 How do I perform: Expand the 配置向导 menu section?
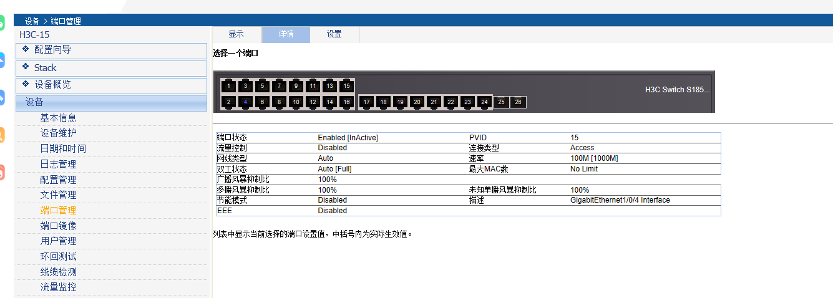111,50
